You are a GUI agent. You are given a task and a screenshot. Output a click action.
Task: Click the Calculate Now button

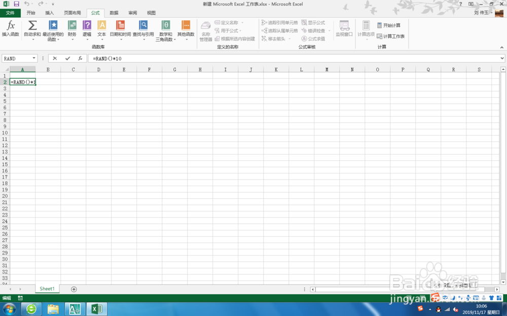click(389, 24)
